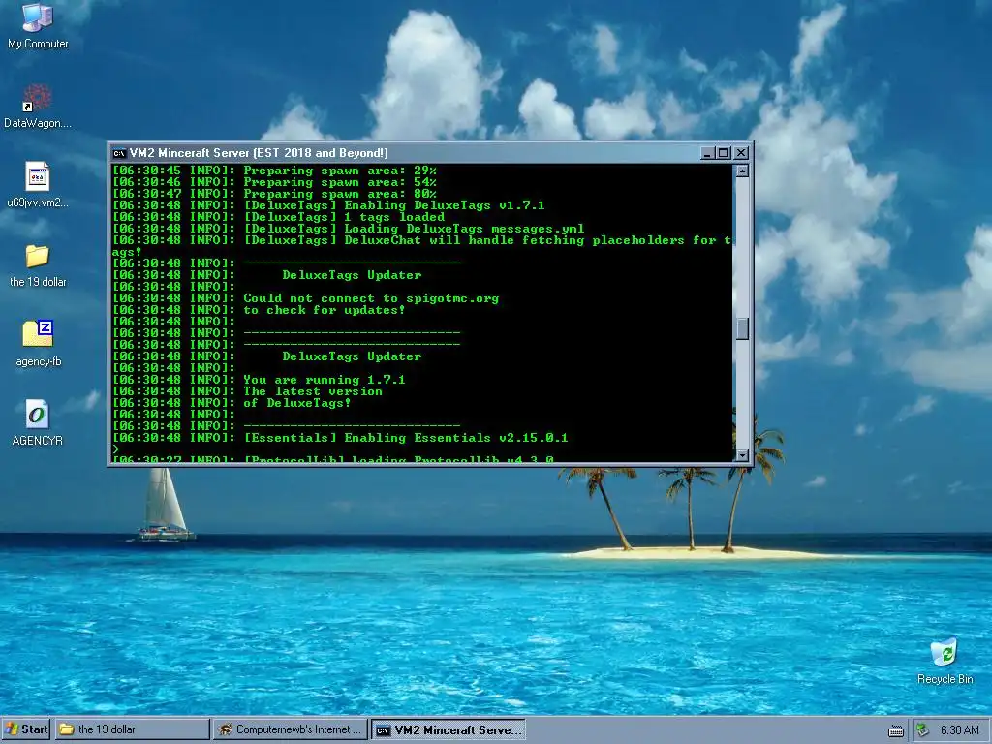
Task: Click console scrollbar down arrow
Action: click(742, 455)
